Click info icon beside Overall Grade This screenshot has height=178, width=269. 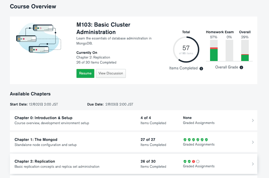pyautogui.click(x=241, y=67)
